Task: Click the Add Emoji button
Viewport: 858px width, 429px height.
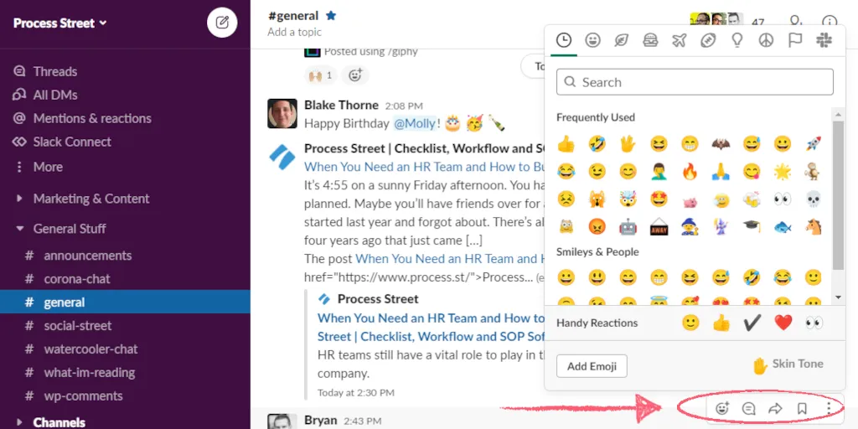Action: (x=592, y=366)
